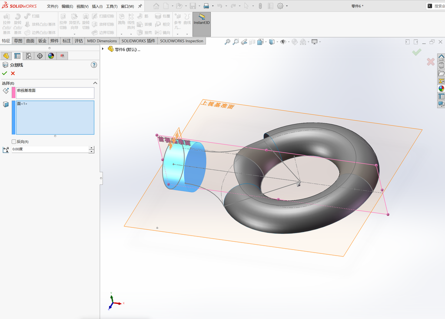Expand the 零件6 (默认) flyout tree

(x=103, y=49)
